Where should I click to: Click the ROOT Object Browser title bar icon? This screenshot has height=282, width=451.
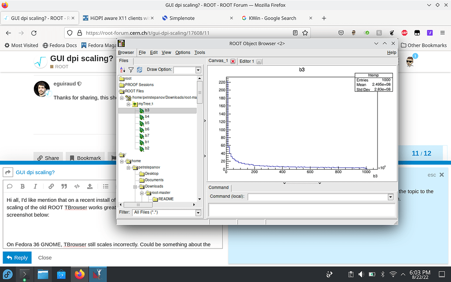121,44
